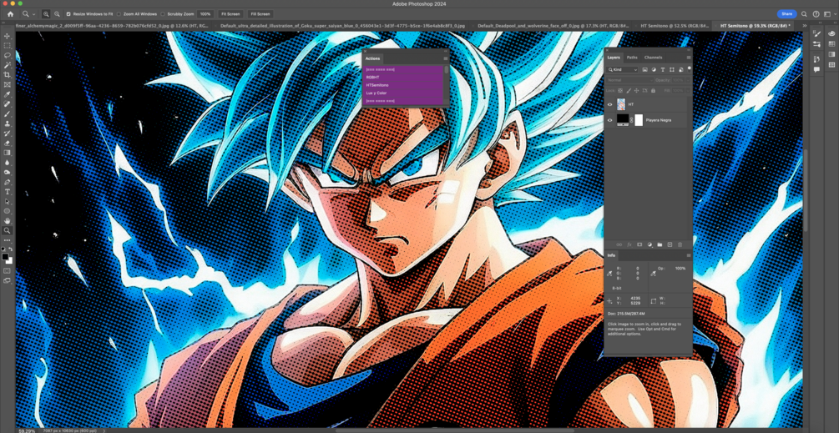839x433 pixels.
Task: Select the Rectangular Marquee tool
Action: [8, 45]
